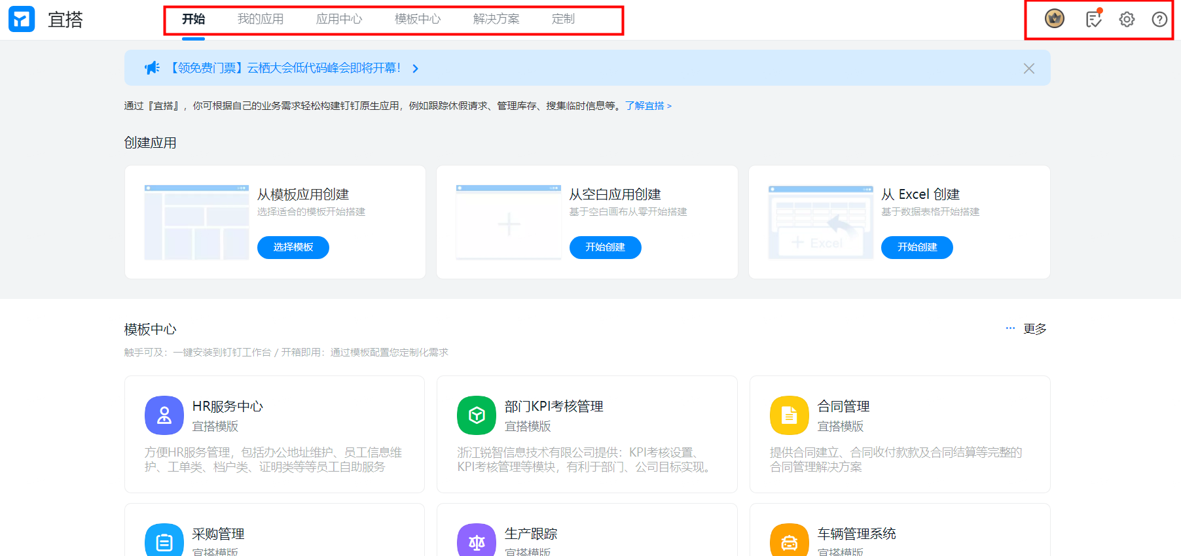Image resolution: width=1181 pixels, height=556 pixels.
Task: Switch to the 开始 tab
Action: (193, 19)
